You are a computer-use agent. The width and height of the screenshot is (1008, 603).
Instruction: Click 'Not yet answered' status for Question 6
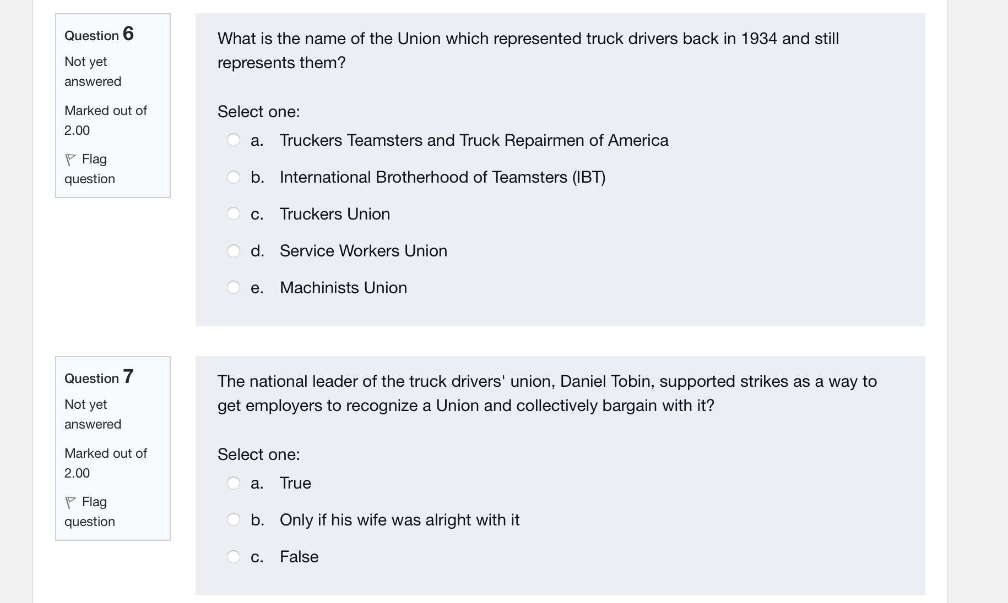coord(92,72)
